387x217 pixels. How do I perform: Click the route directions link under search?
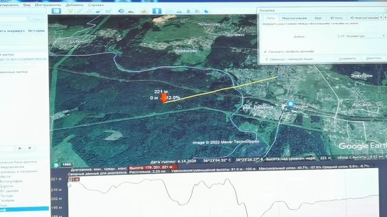[x=12, y=31]
